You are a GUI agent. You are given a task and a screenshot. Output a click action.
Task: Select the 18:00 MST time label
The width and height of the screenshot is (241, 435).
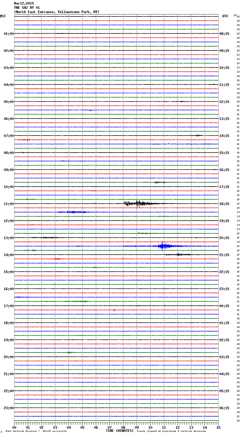pyautogui.click(x=9, y=323)
